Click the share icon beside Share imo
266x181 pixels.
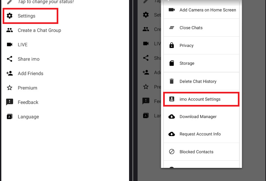[x=9, y=59]
